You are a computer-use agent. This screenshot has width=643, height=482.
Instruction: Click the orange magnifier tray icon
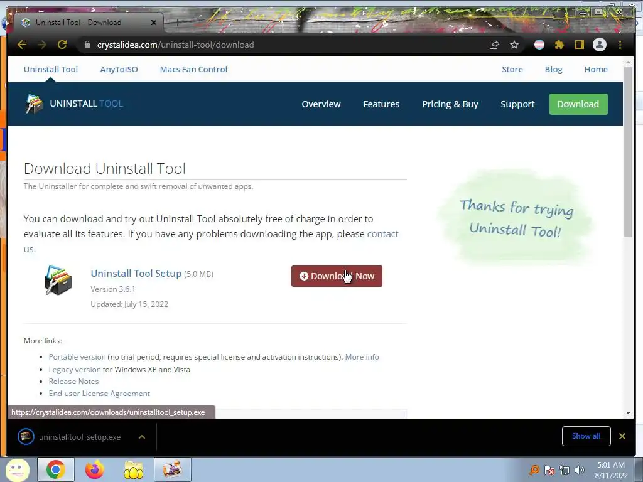[x=534, y=470]
